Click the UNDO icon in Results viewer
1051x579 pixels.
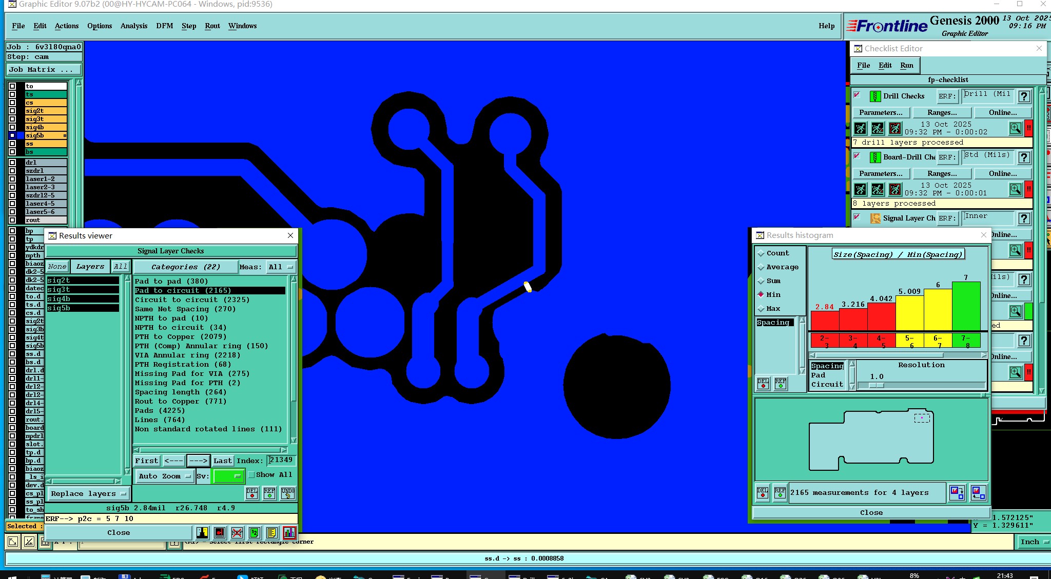pos(288,493)
